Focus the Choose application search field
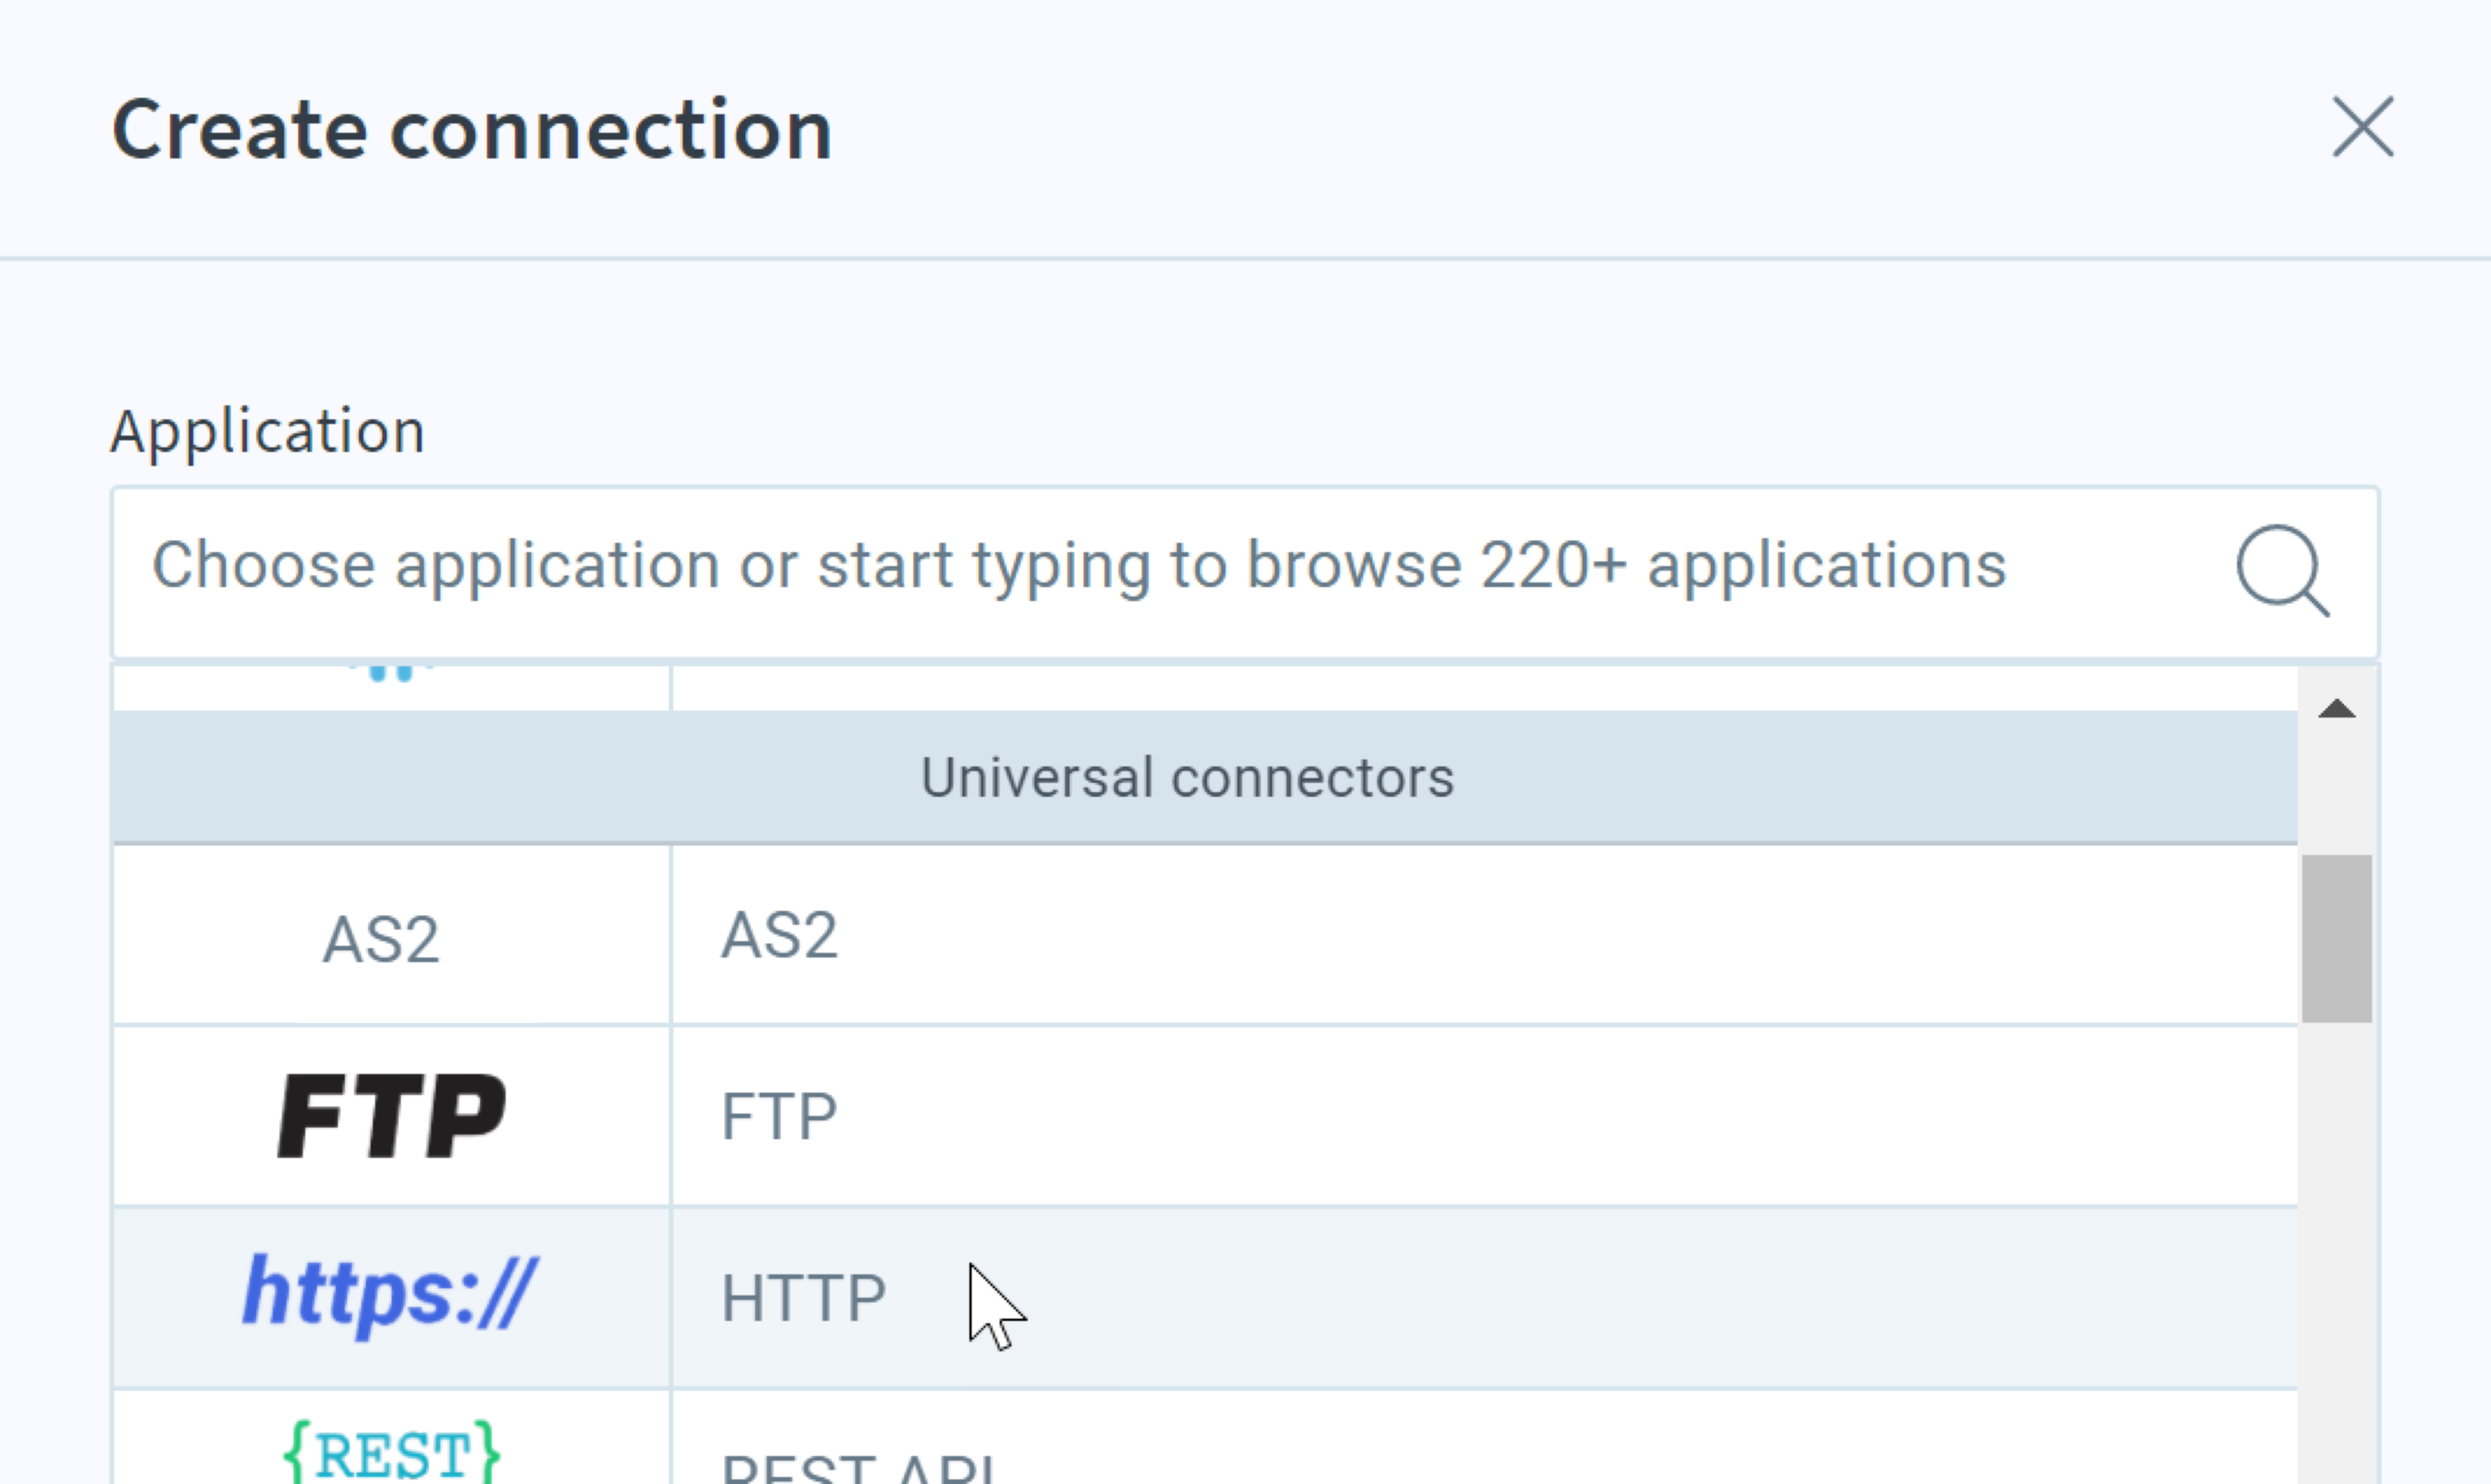The image size is (2491, 1484). click(1245, 572)
